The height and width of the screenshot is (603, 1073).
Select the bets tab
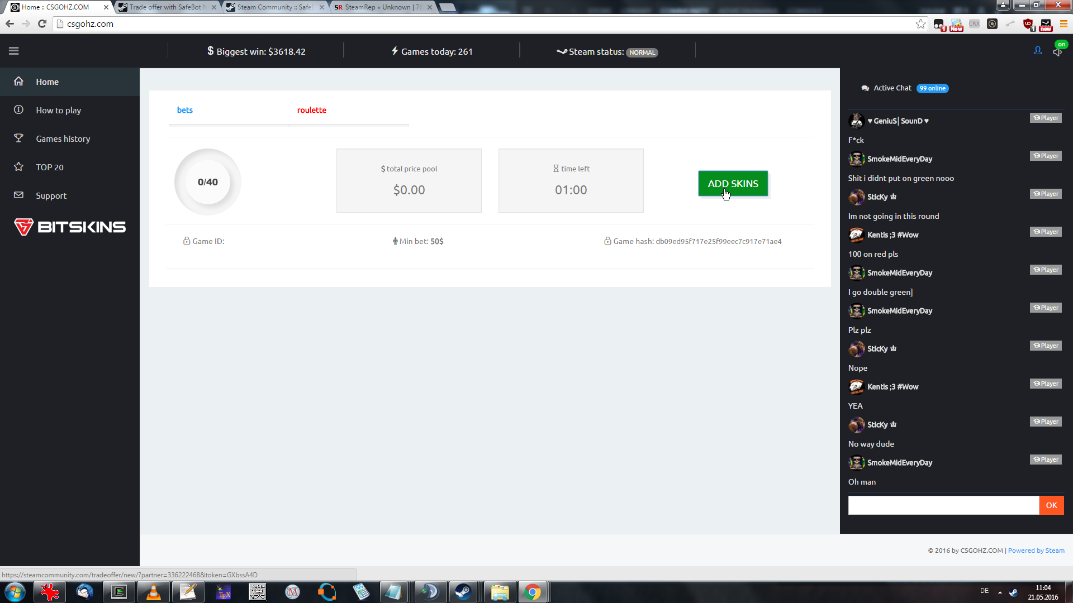184,110
